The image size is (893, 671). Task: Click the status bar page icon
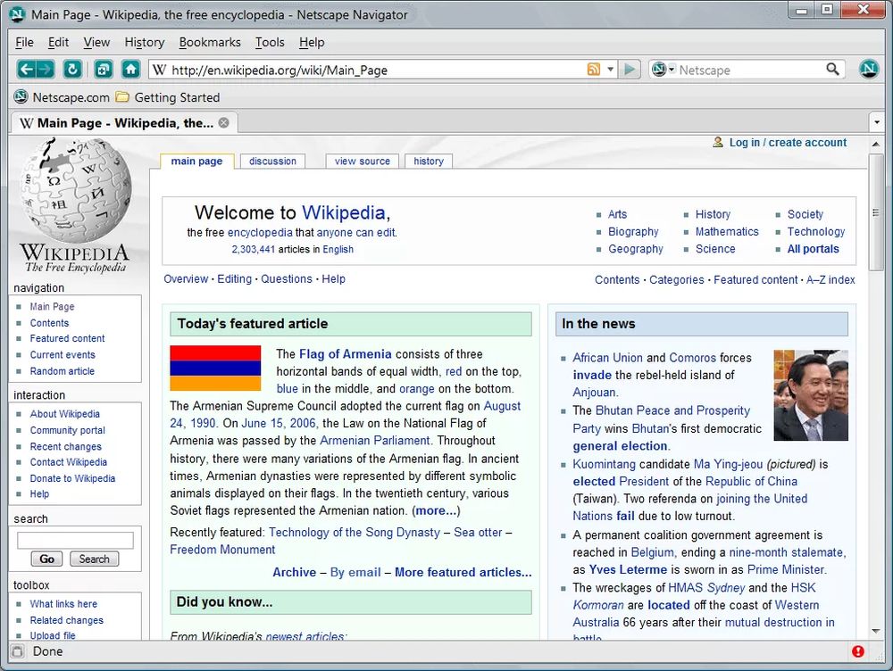[x=18, y=651]
